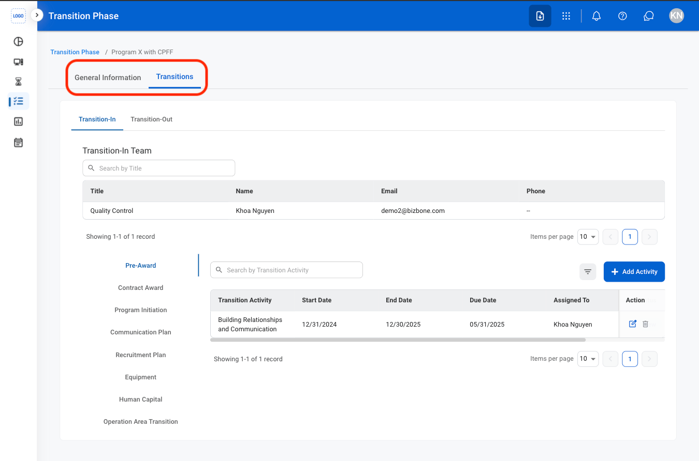Expand the sidebar with the chevron button
The image size is (699, 461).
pos(37,16)
